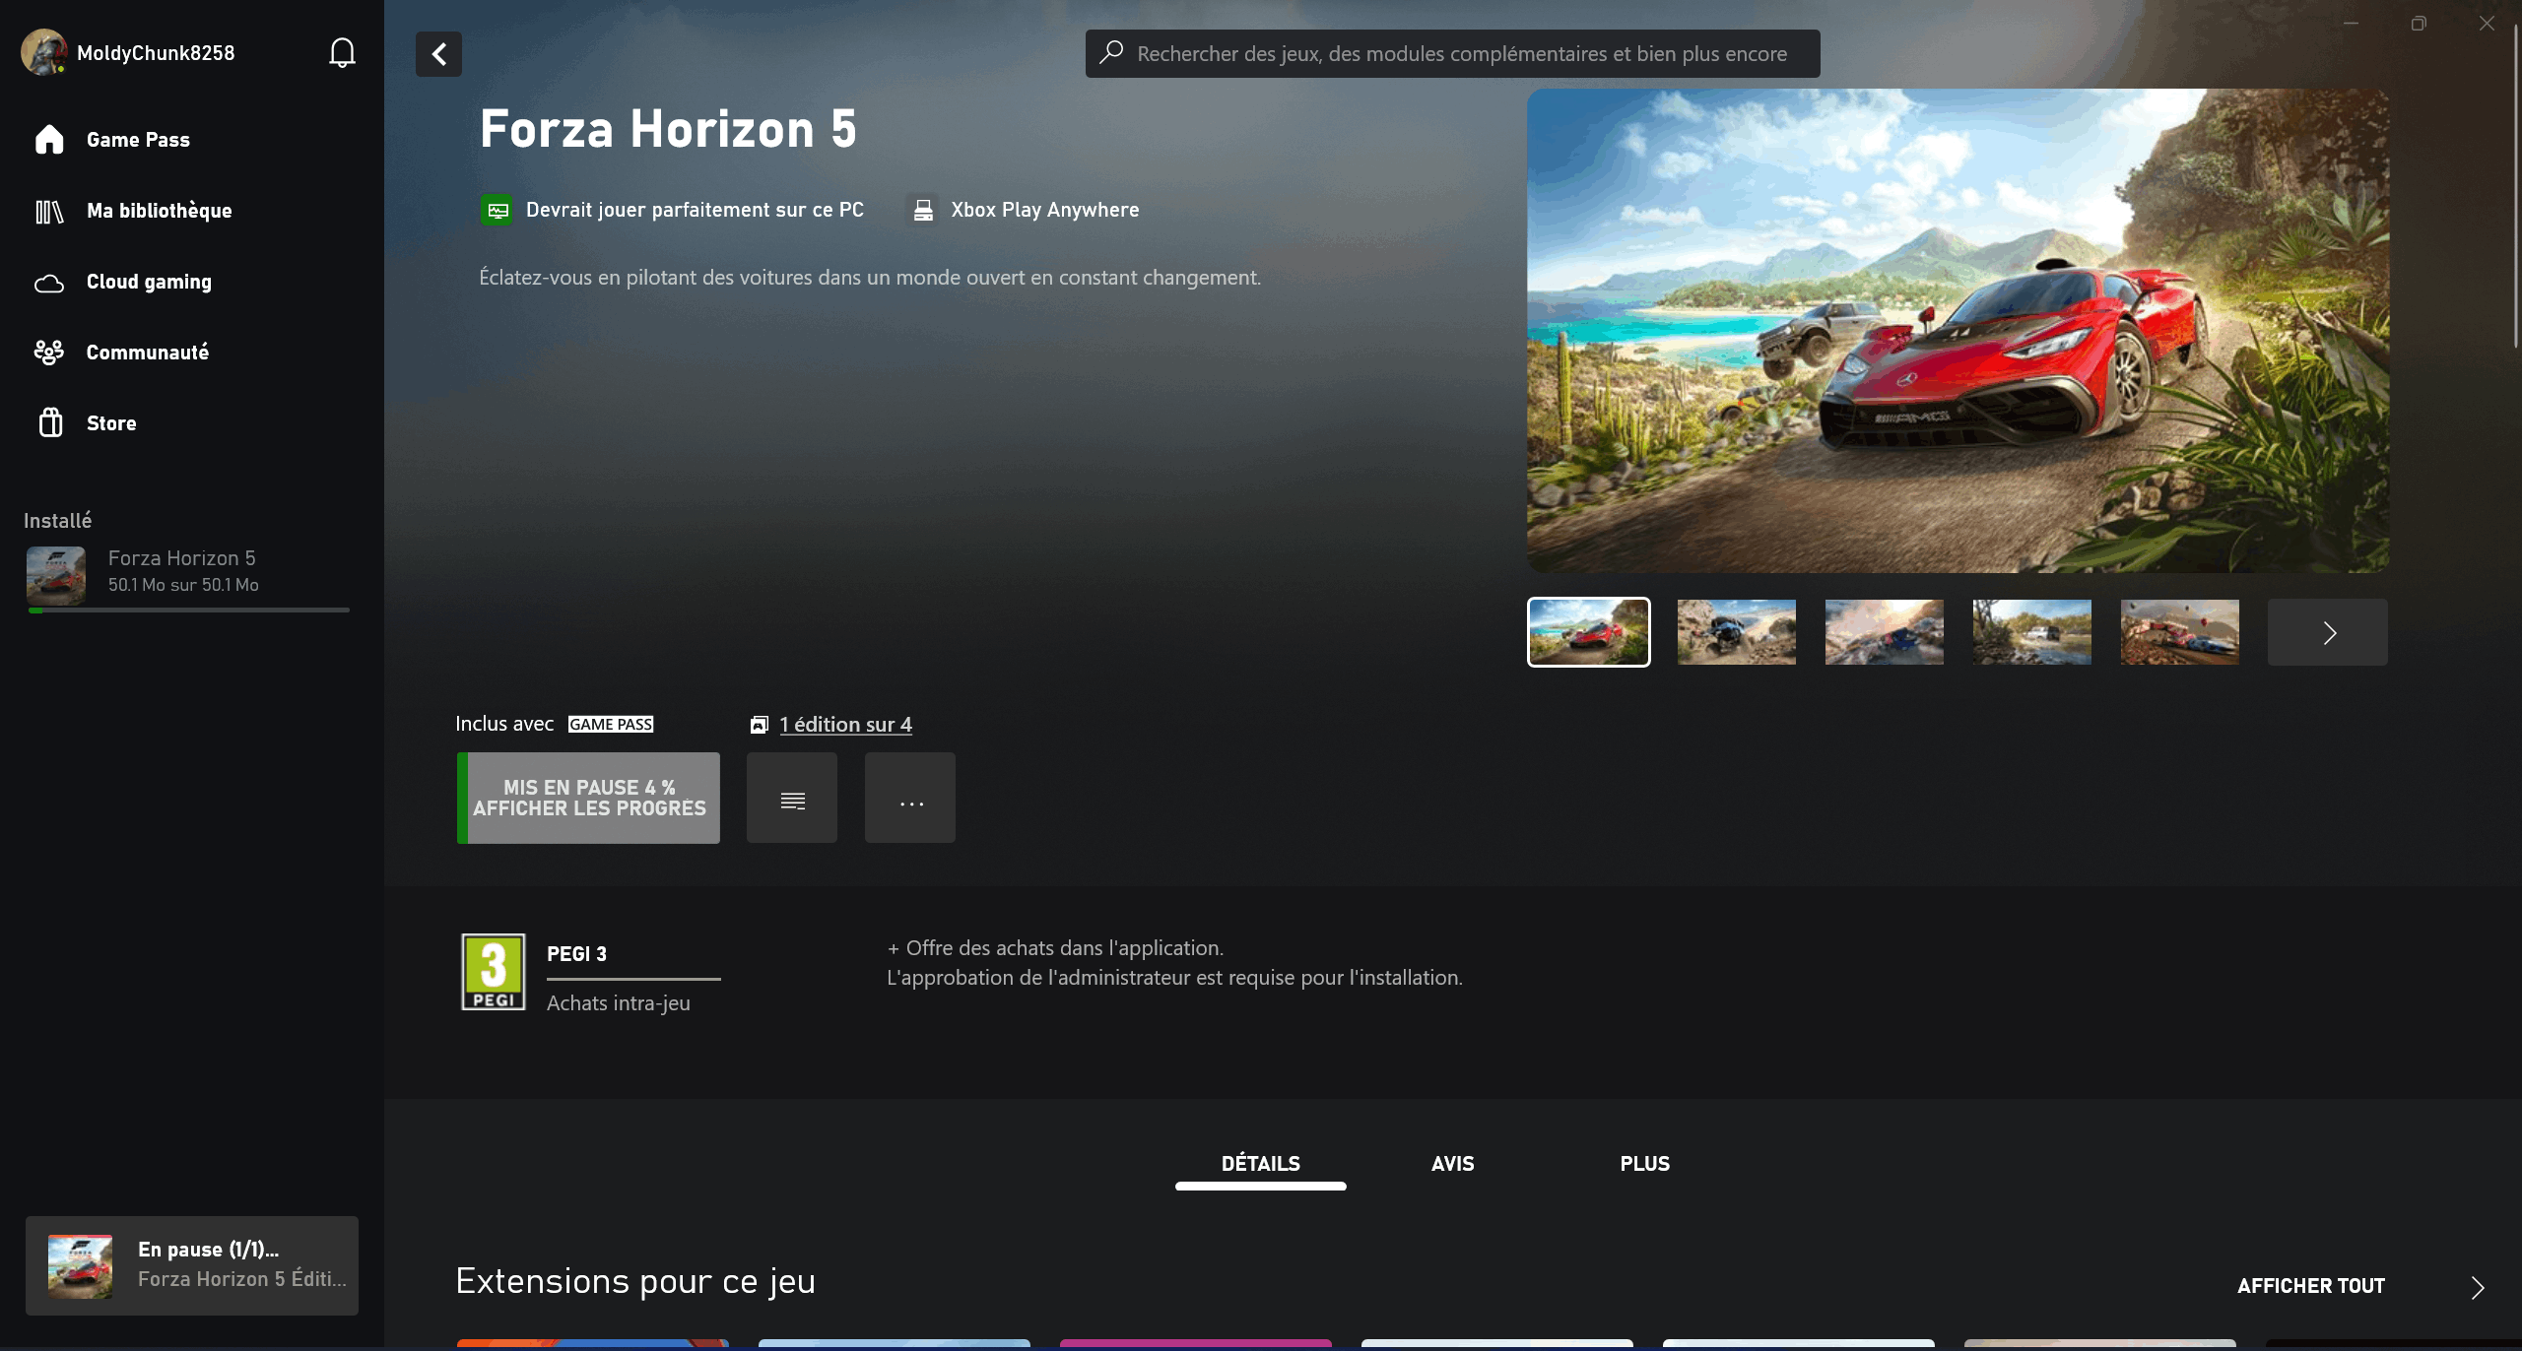The height and width of the screenshot is (1351, 2522).
Task: Open PEGI 3 rating link
Action: pyautogui.click(x=576, y=954)
